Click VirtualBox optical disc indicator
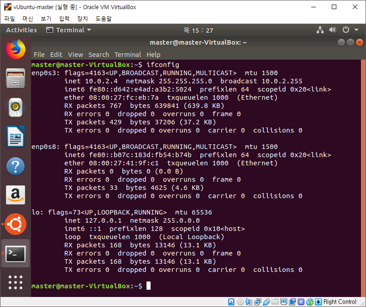 240,302
